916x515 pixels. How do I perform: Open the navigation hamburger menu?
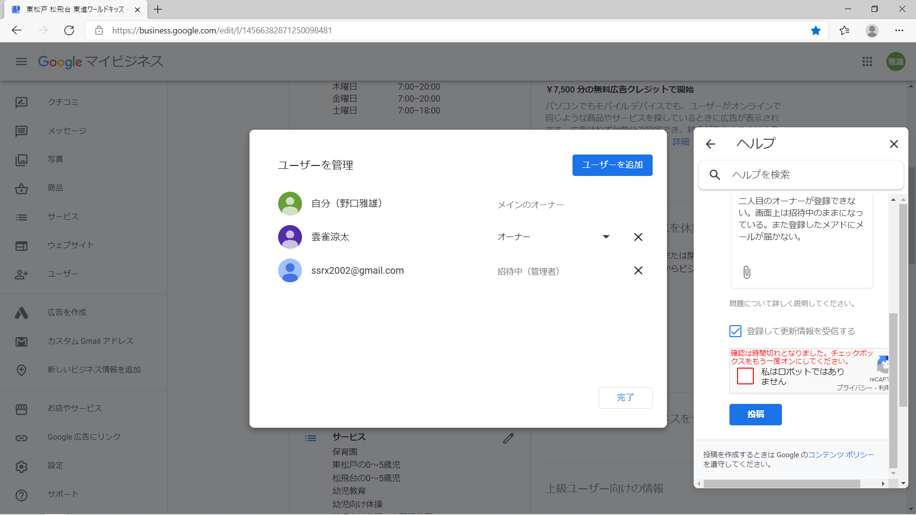(21, 62)
